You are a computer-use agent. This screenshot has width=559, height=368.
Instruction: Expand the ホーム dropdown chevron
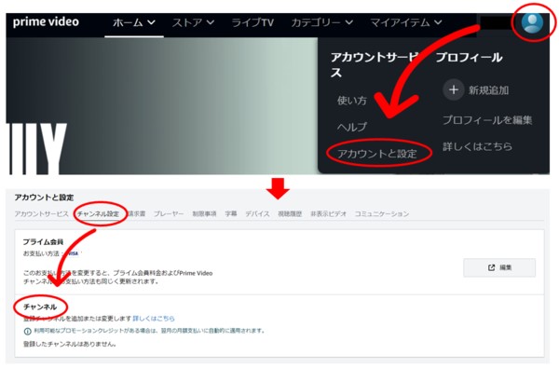[152, 22]
